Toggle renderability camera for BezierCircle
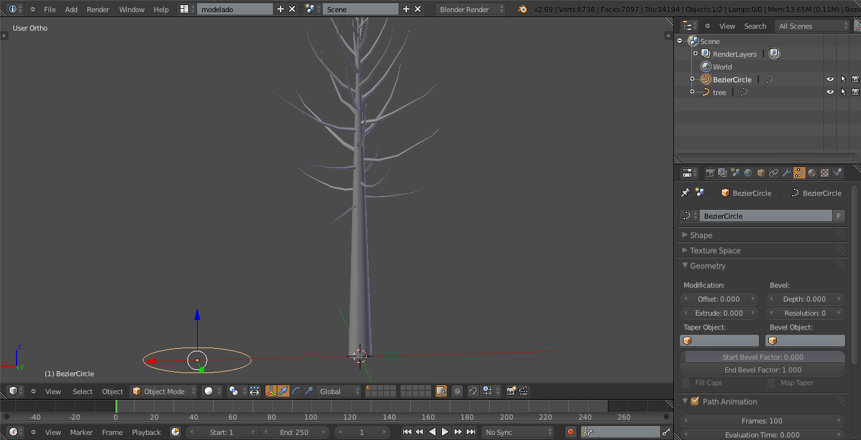The width and height of the screenshot is (861, 440). (x=855, y=79)
